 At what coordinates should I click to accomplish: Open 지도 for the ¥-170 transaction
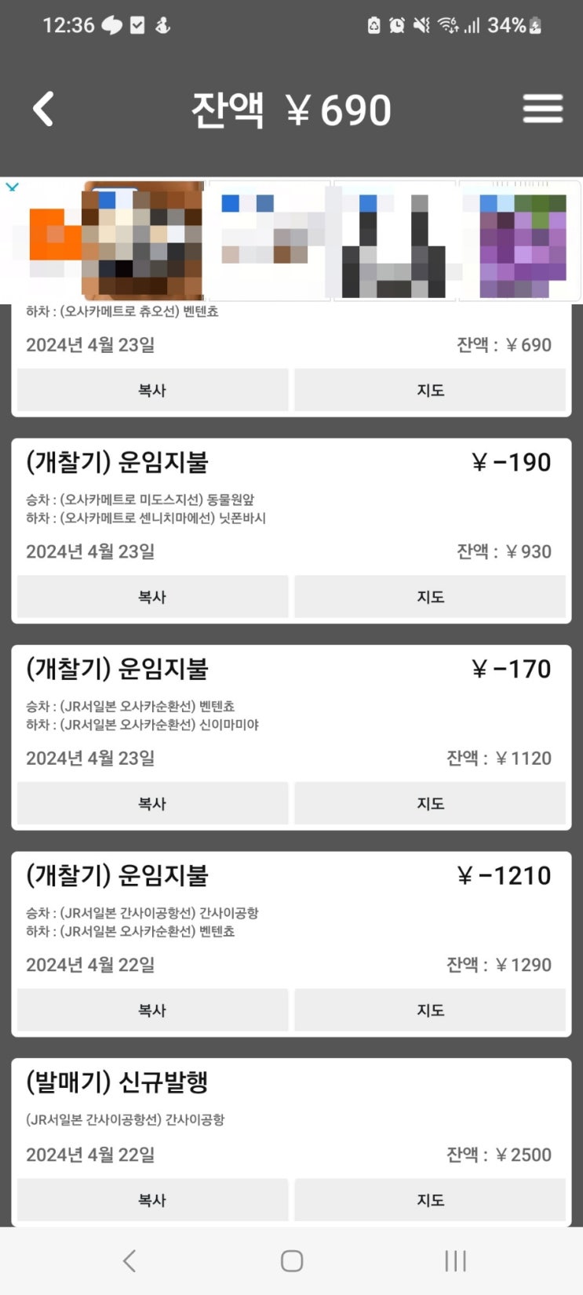[430, 803]
